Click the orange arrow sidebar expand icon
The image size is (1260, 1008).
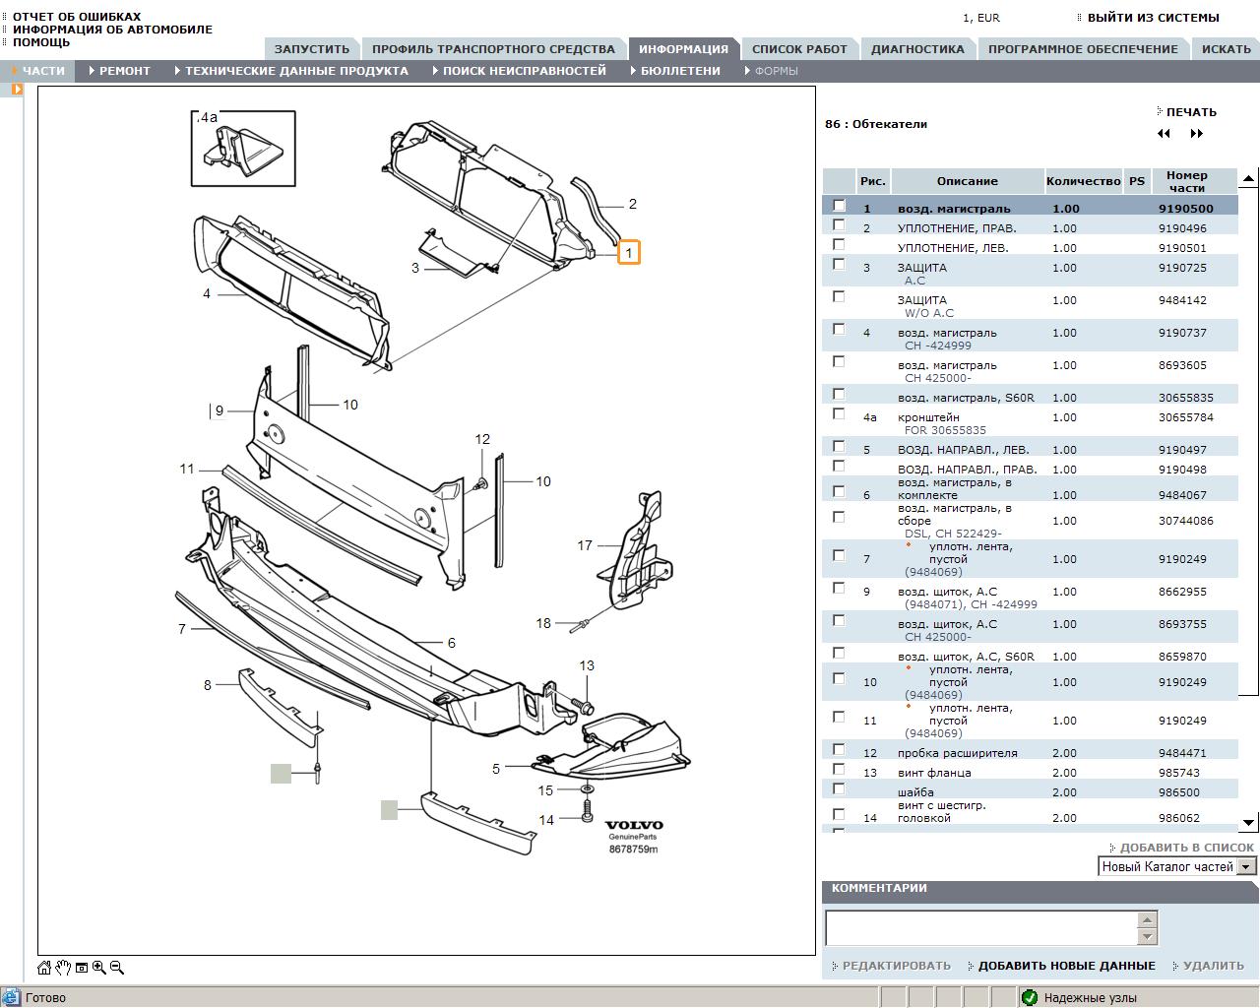point(17,90)
